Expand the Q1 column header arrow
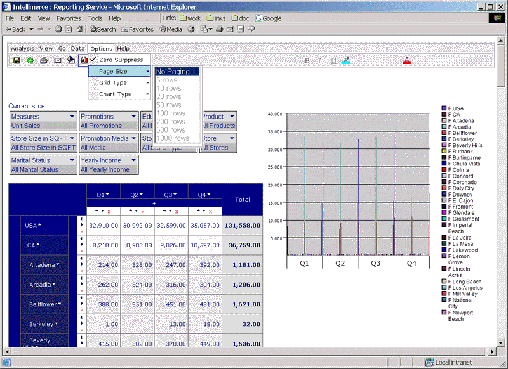 coord(107,194)
